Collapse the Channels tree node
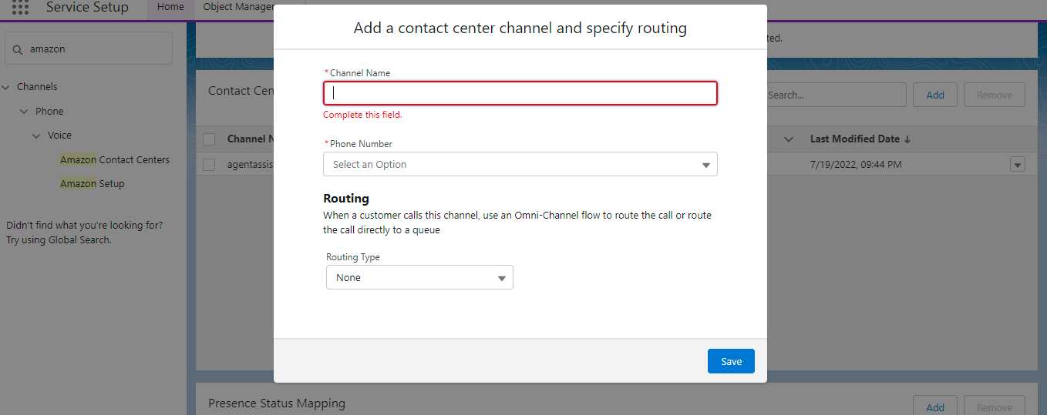 pyautogui.click(x=6, y=87)
